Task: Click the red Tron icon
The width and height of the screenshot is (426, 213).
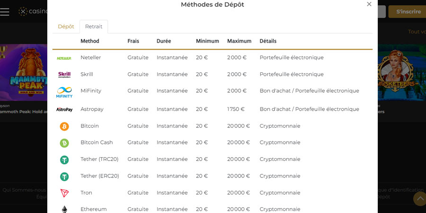Action: tap(64, 193)
